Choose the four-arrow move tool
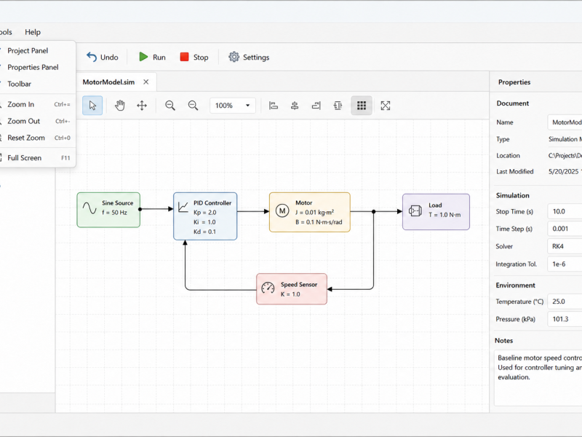 pyautogui.click(x=142, y=106)
